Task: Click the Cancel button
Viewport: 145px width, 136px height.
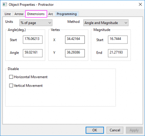Action: point(115,130)
